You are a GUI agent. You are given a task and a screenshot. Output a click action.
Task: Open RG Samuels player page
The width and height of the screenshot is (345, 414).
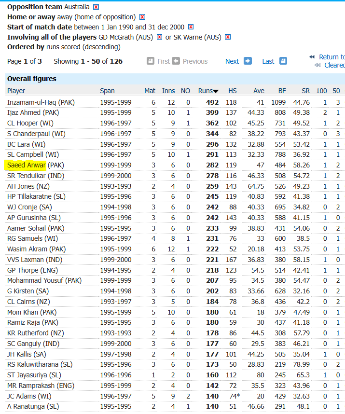click(25, 239)
